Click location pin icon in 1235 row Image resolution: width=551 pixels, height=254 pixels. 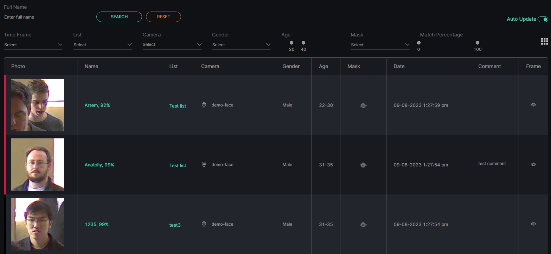204,224
